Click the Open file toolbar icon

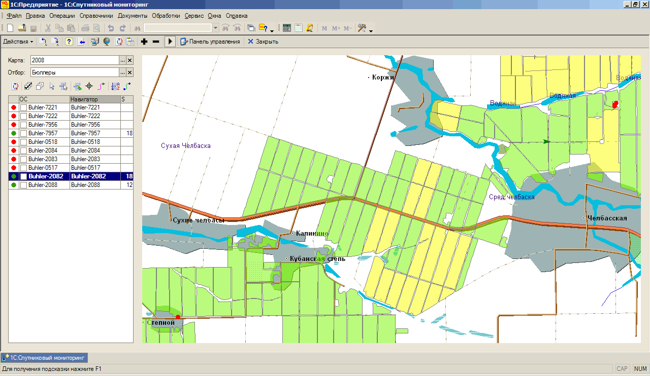pyautogui.click(x=22, y=28)
